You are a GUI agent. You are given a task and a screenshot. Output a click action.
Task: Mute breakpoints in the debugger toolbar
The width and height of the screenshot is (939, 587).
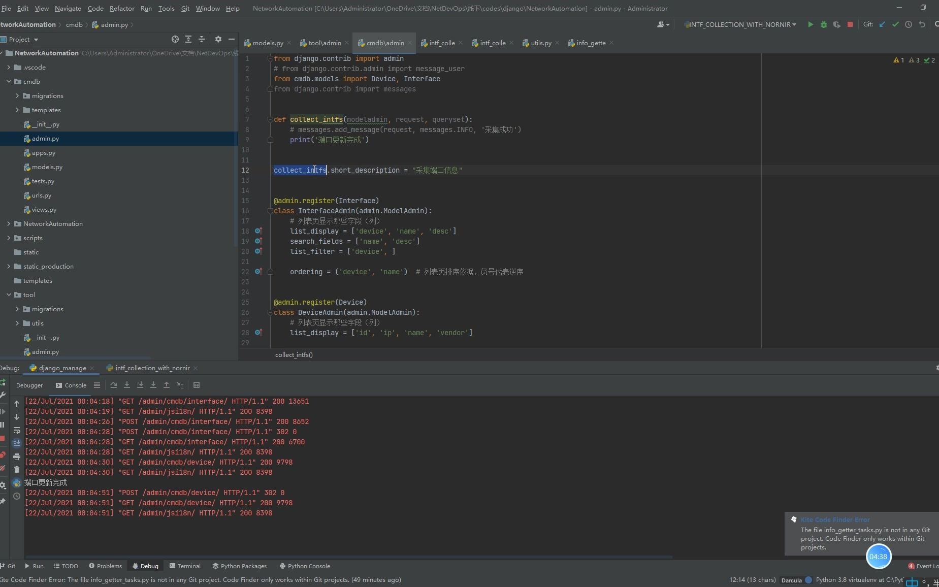click(x=3, y=468)
